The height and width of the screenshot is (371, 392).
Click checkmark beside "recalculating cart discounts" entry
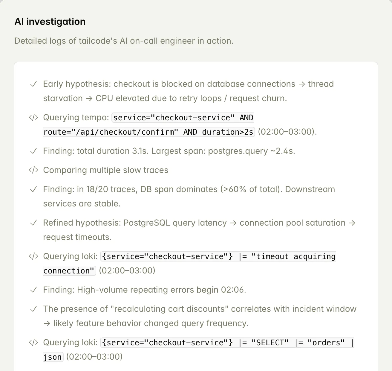coord(33,309)
